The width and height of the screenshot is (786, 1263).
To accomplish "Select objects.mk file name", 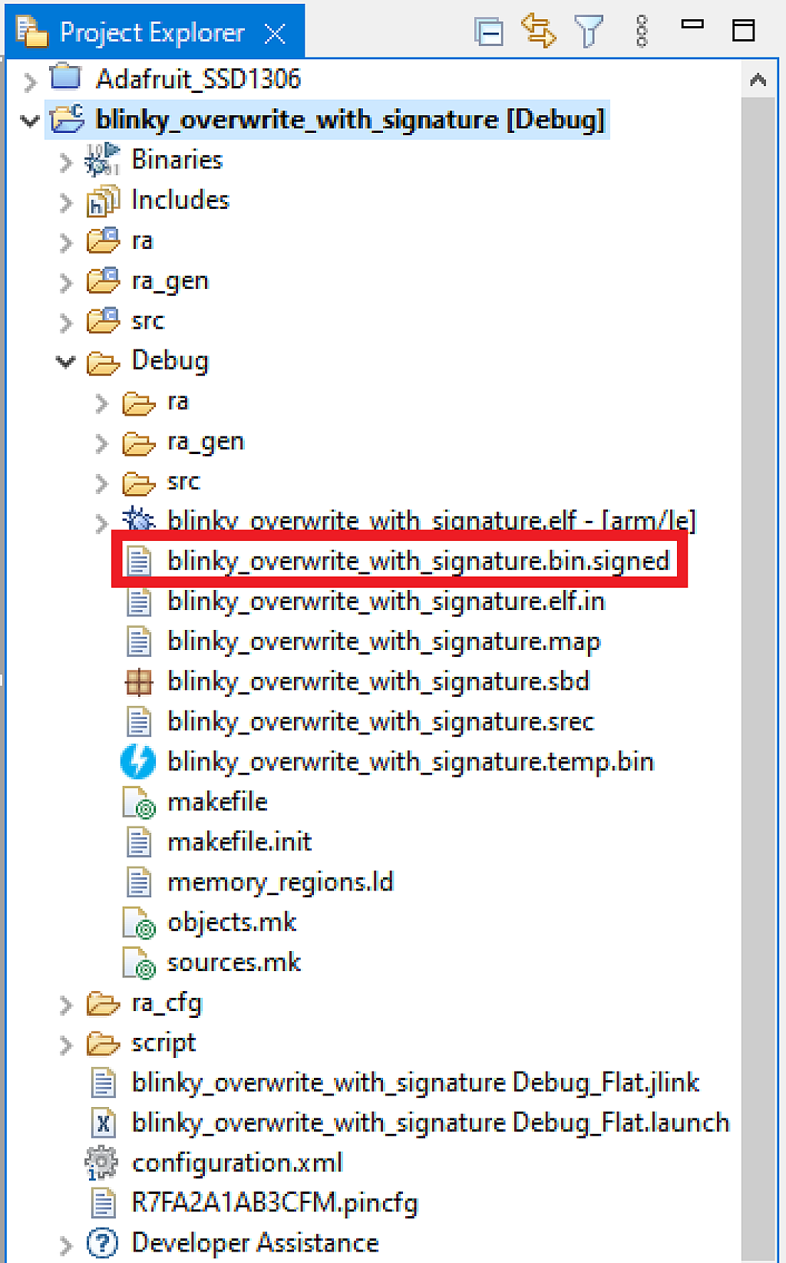I will tap(232, 922).
